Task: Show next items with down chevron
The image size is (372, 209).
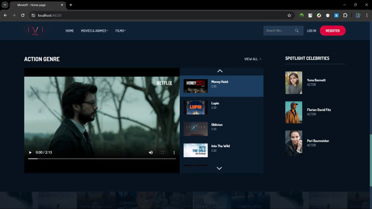Action: [219, 168]
